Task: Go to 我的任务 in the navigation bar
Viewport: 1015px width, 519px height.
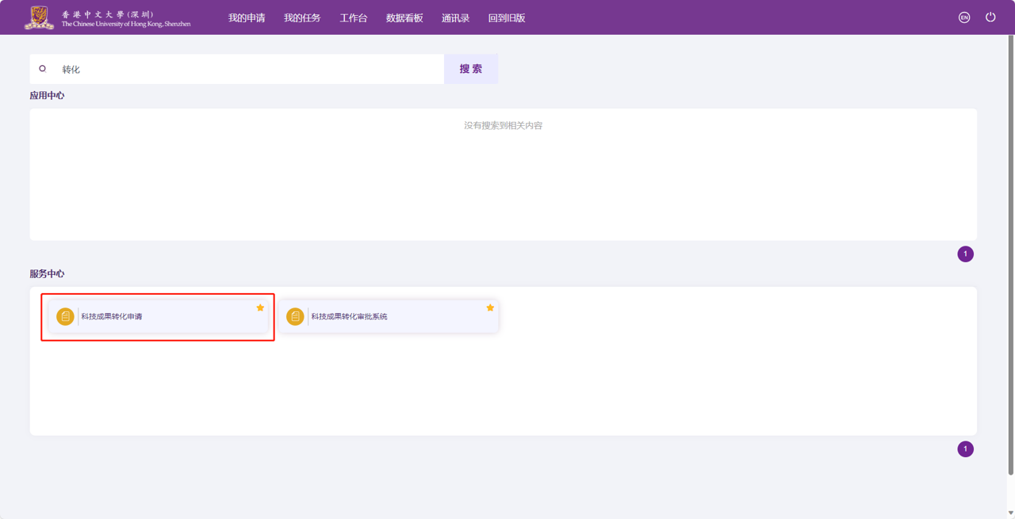Action: [302, 17]
